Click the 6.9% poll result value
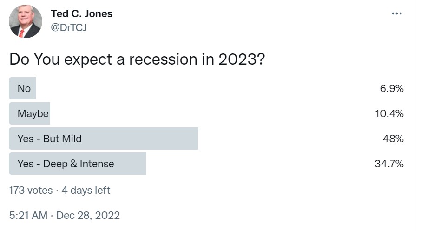 tap(391, 88)
